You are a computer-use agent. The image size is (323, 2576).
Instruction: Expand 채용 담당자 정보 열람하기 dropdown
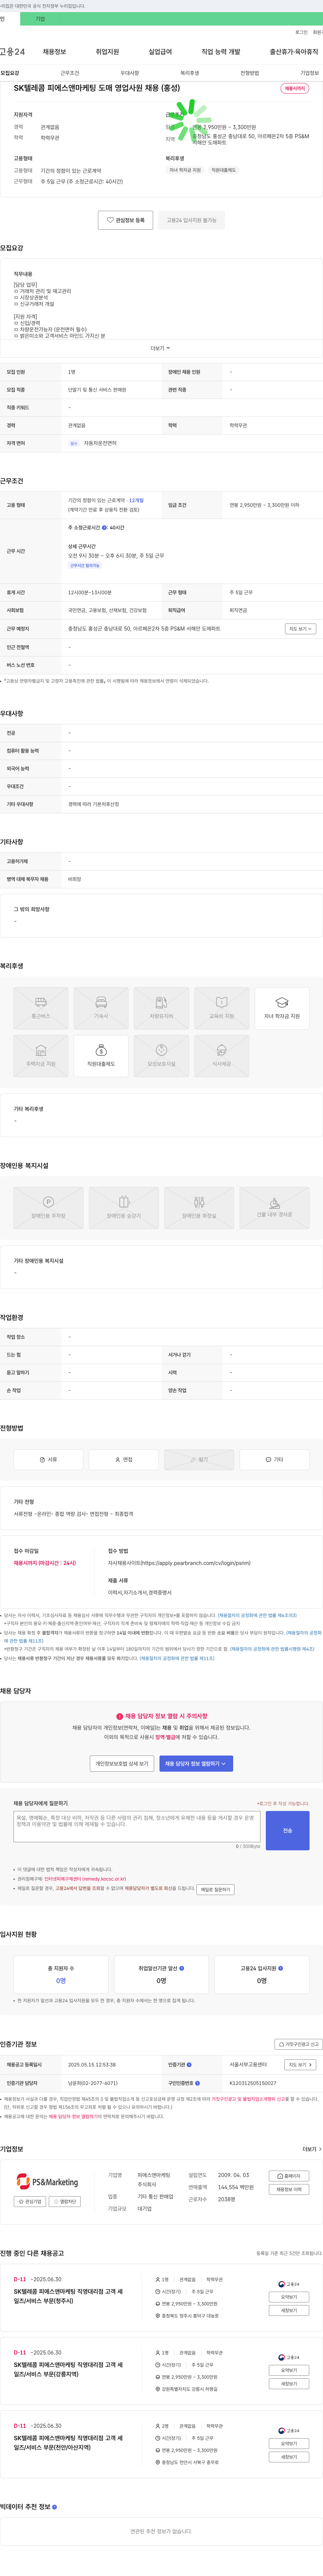[x=196, y=1763]
